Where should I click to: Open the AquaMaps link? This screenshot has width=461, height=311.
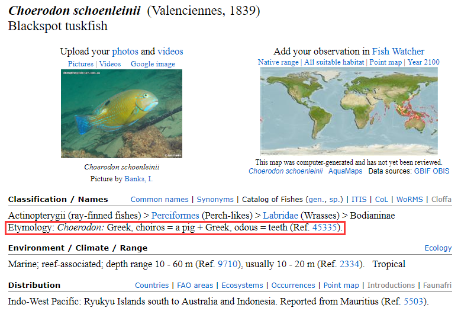pos(345,171)
